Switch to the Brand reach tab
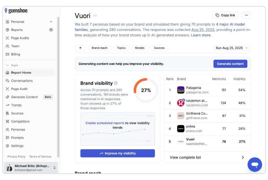Viewport: 268px width, 180px height. [100, 48]
